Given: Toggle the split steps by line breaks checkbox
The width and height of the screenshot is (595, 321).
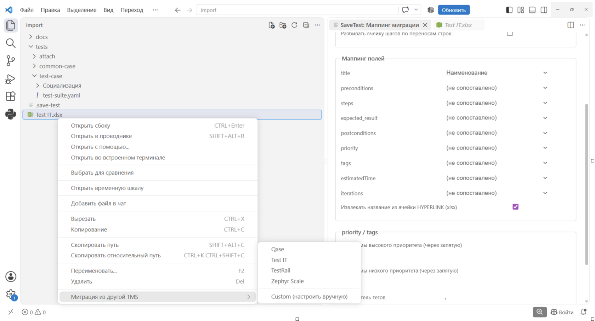Looking at the screenshot, I should pyautogui.click(x=510, y=34).
